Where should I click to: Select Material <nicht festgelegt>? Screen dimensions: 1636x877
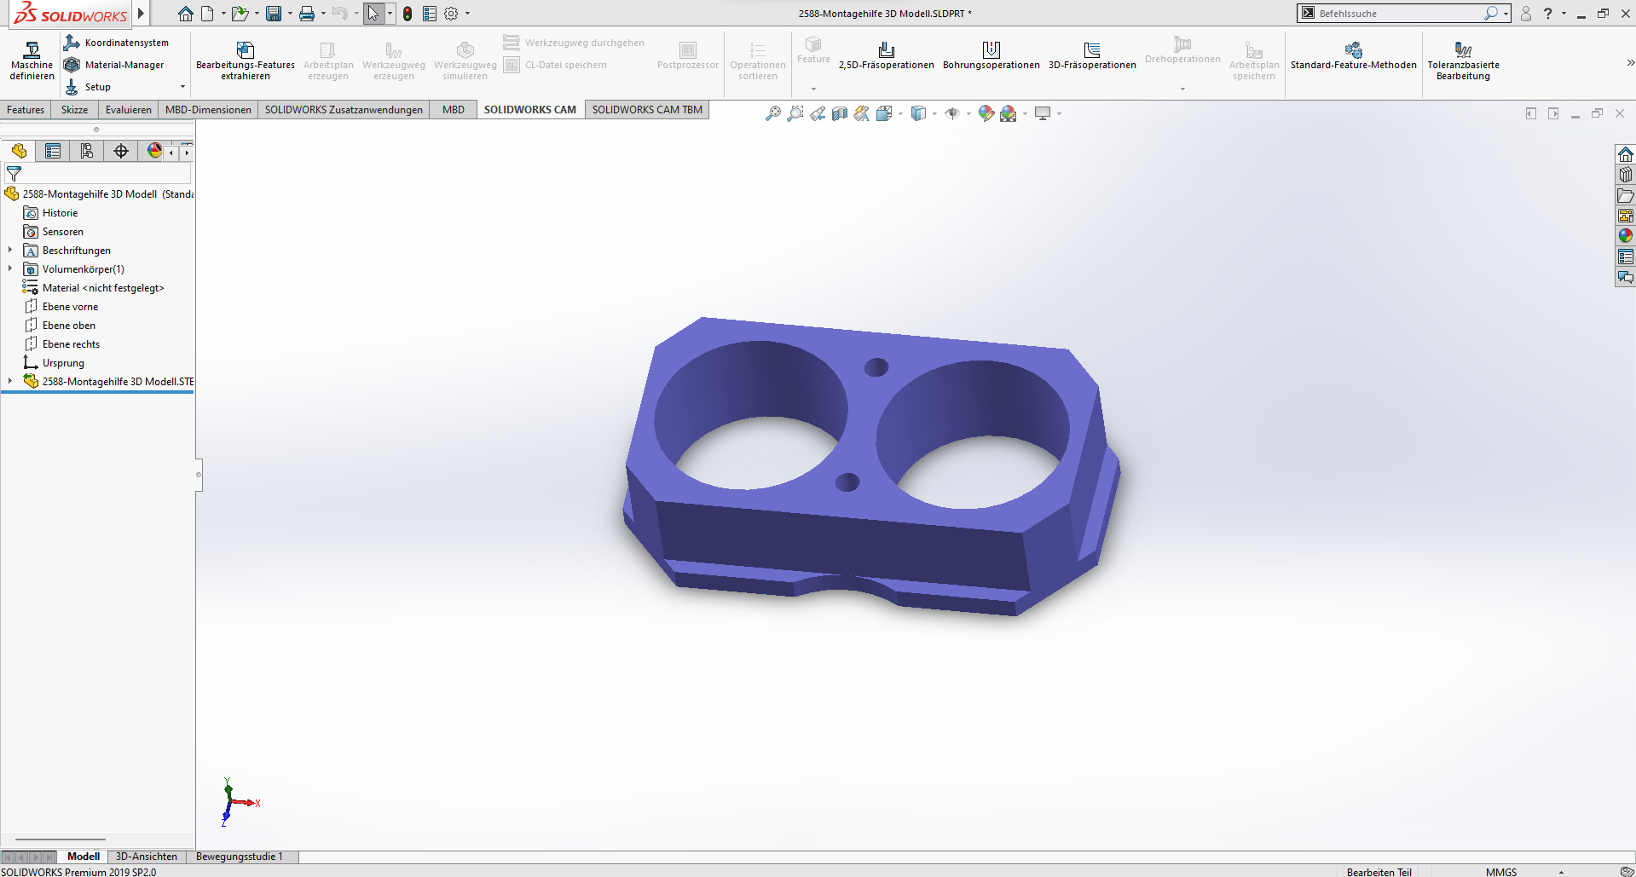tap(103, 288)
